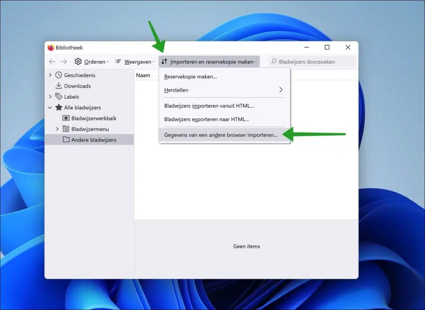This screenshot has width=425, height=310.
Task: Open the Herstellen submenu
Action: pyautogui.click(x=224, y=90)
